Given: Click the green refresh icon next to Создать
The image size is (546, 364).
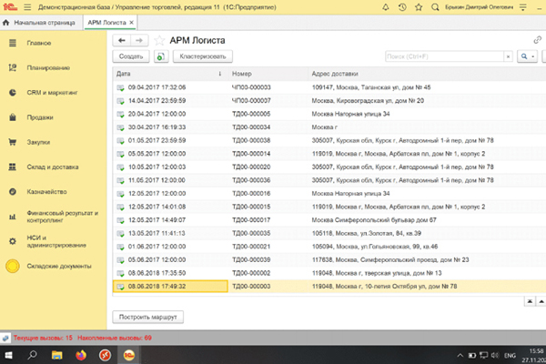Looking at the screenshot, I should tap(160, 56).
